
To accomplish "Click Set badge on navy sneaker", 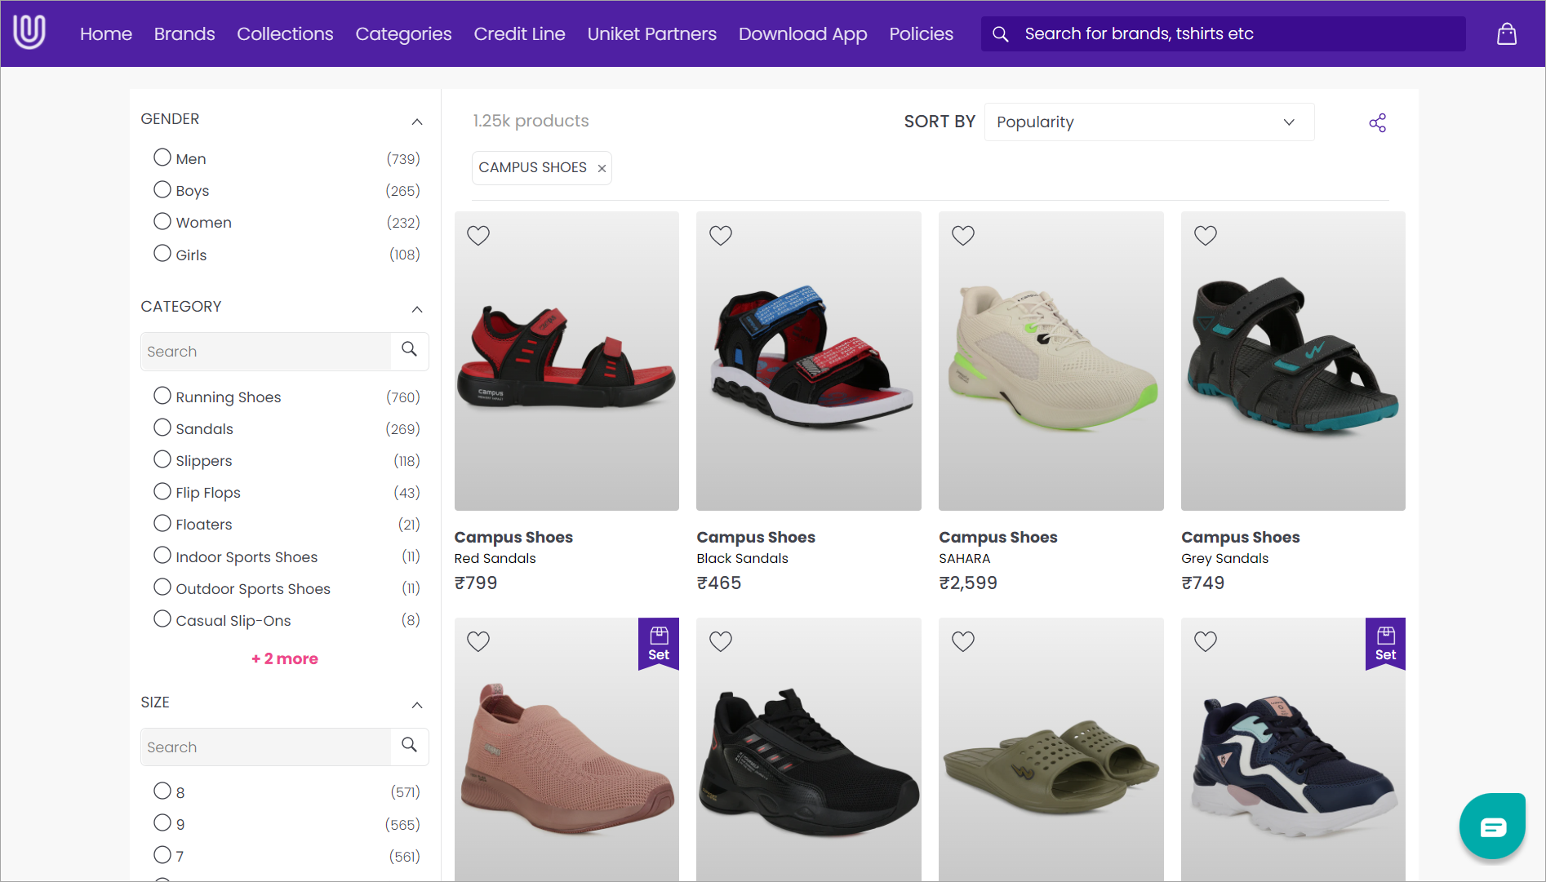I will click(1385, 644).
